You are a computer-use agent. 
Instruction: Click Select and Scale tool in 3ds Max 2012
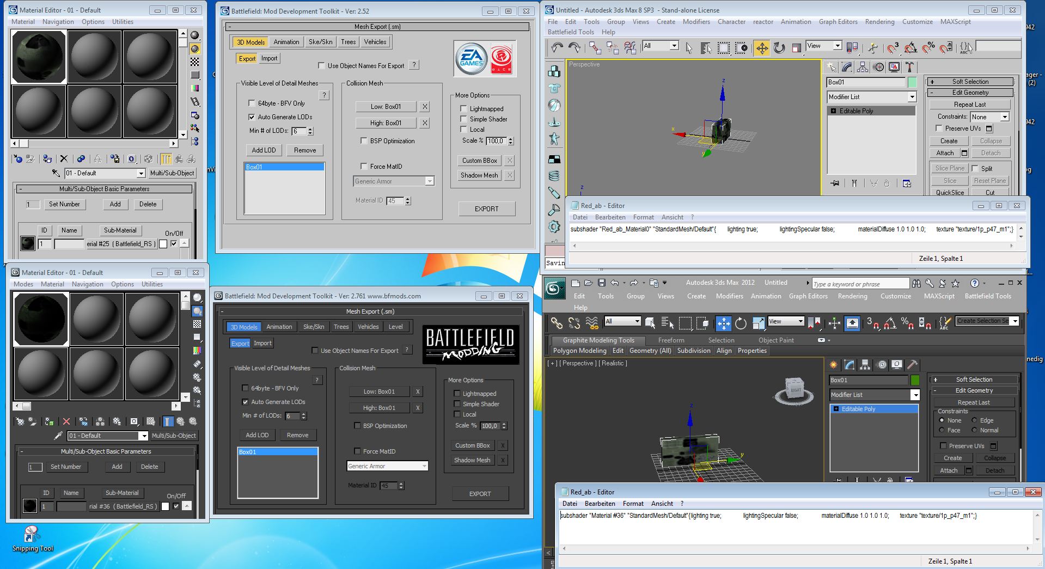[758, 323]
